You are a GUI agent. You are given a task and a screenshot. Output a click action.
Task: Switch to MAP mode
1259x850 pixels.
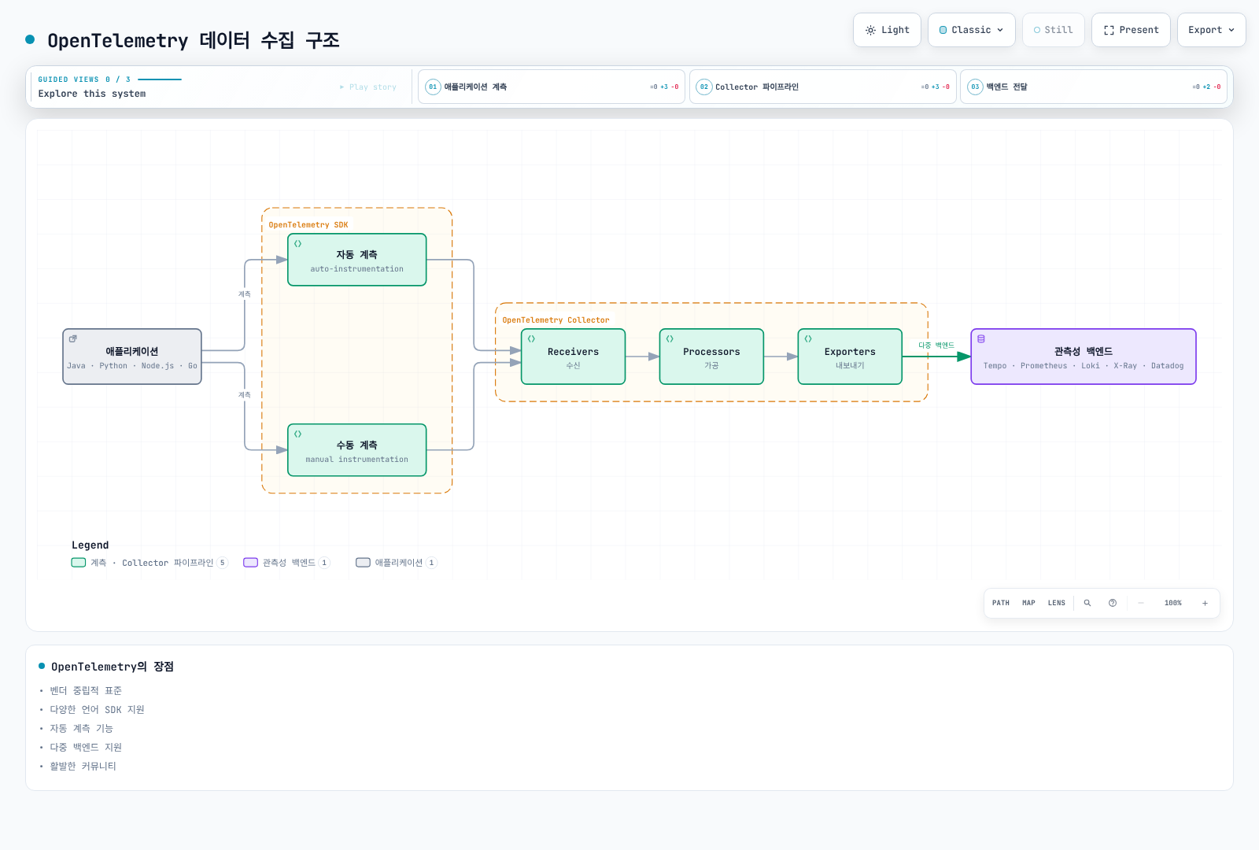pos(1028,603)
